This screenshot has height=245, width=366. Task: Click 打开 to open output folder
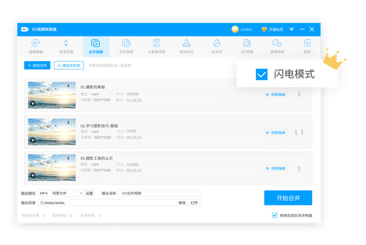pyautogui.click(x=194, y=203)
